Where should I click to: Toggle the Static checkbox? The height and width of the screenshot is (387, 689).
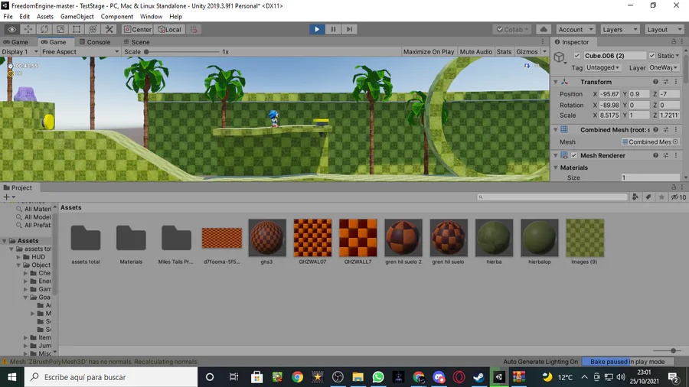[x=652, y=56]
